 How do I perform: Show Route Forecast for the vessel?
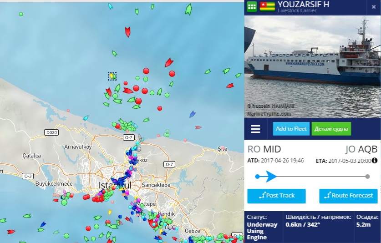(x=348, y=196)
